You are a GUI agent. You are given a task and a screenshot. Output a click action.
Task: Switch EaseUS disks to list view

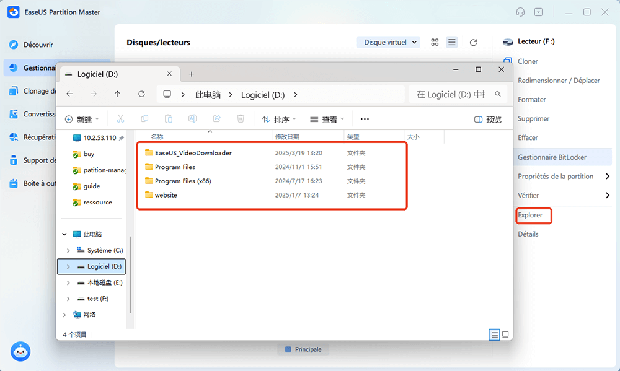tap(452, 42)
